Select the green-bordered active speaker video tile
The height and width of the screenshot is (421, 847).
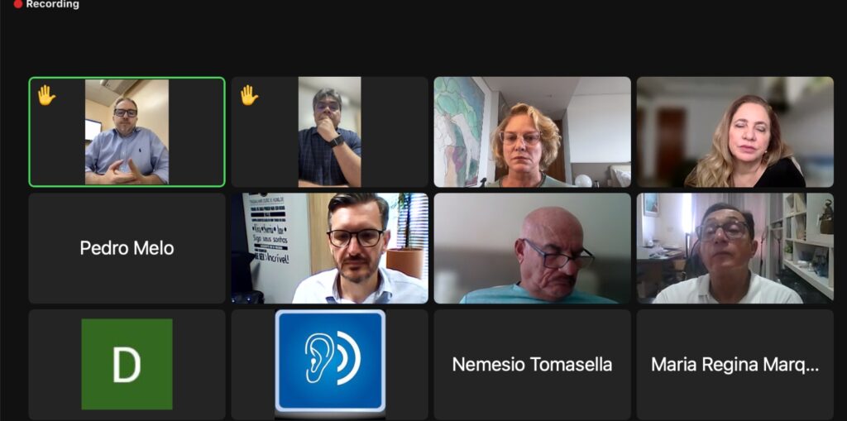pyautogui.click(x=127, y=132)
